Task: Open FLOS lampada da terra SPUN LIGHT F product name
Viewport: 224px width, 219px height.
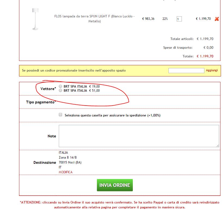Action: tap(94, 19)
